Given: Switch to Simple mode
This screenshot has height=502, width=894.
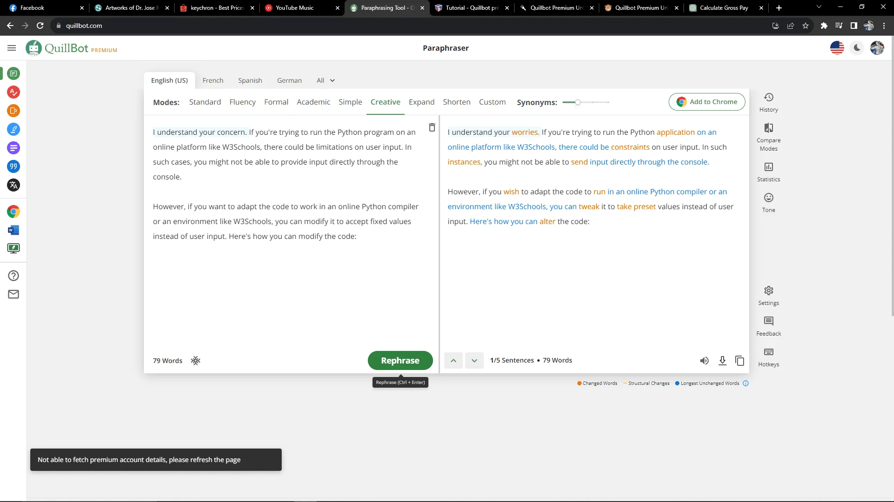Looking at the screenshot, I should click(x=350, y=102).
